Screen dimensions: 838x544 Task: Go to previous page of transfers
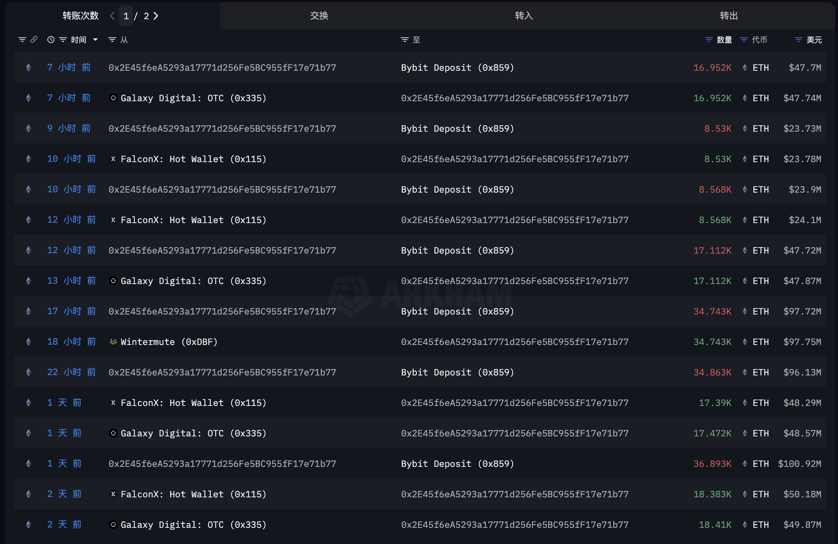click(x=112, y=16)
